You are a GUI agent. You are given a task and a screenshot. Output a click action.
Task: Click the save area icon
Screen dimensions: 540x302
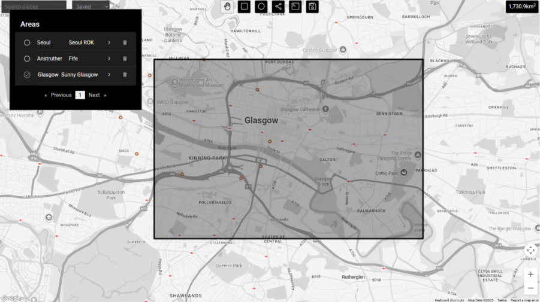(312, 7)
